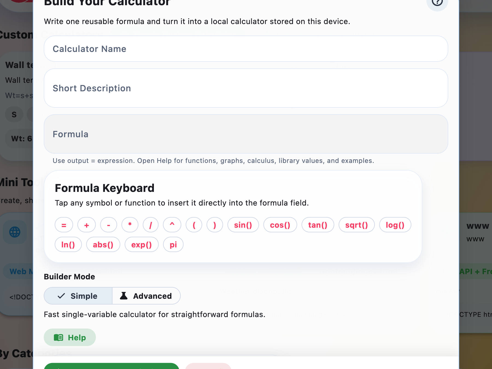Image resolution: width=492 pixels, height=369 pixels.
Task: Click the Calculator Name input field
Action: [246, 49]
